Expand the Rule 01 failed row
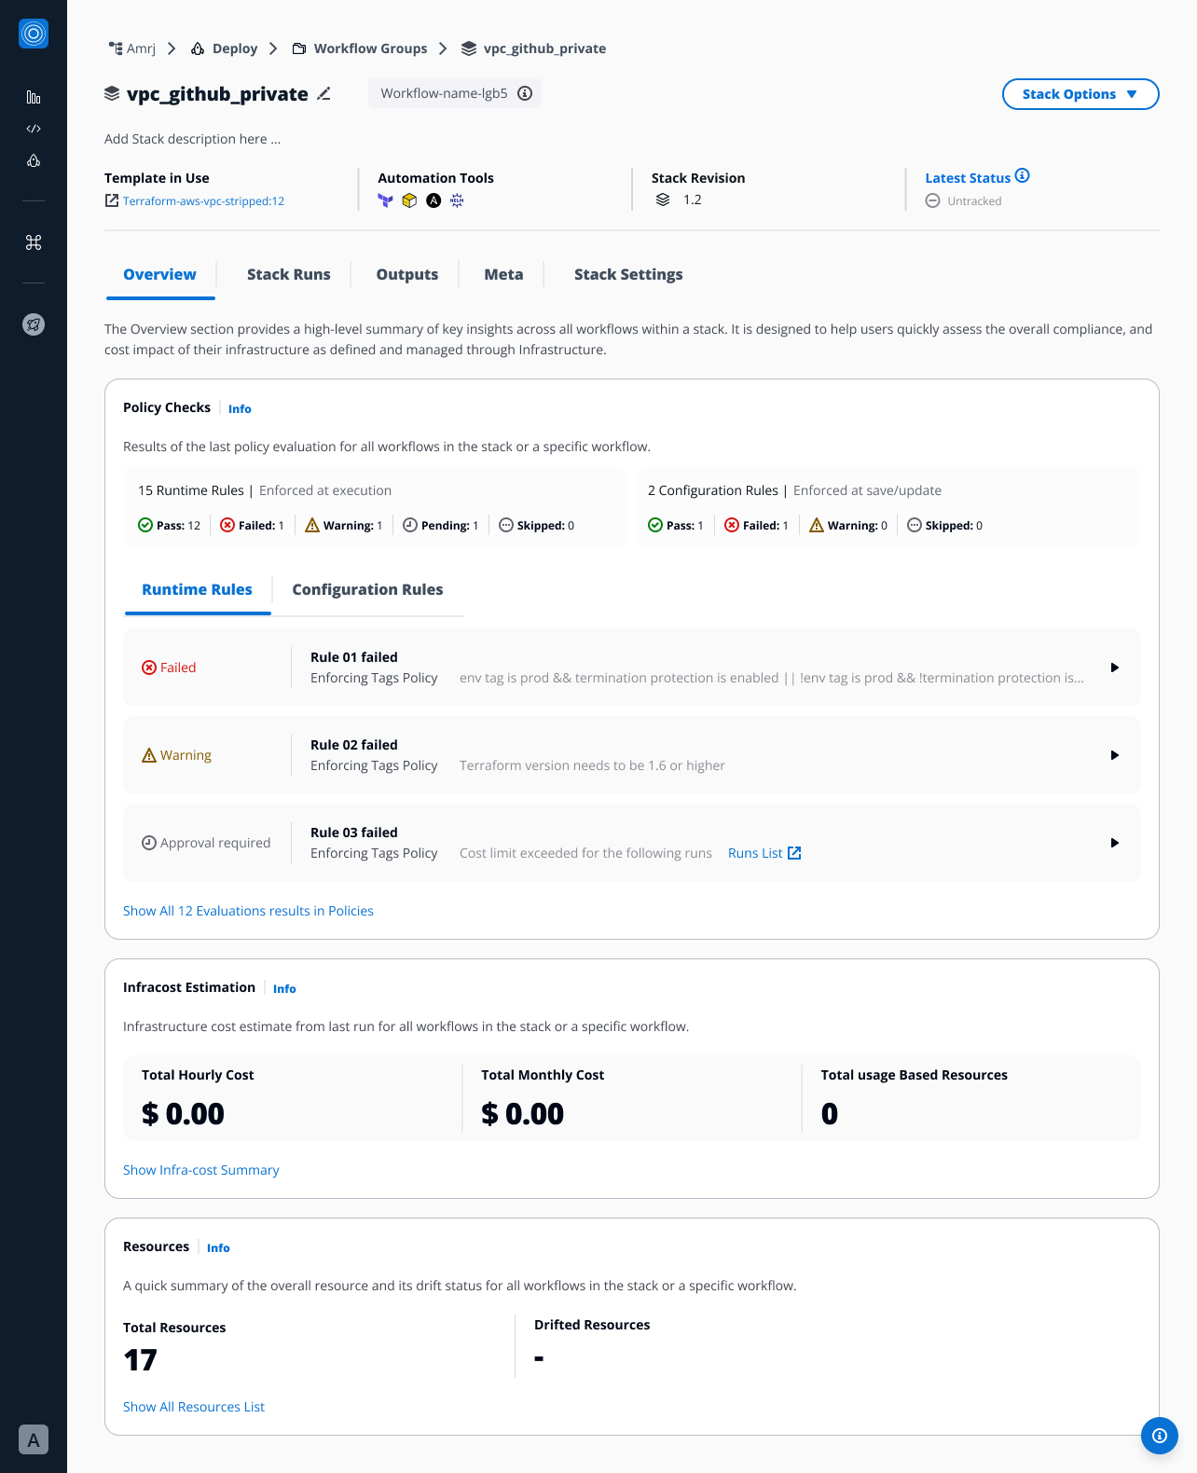This screenshot has width=1197, height=1473. pyautogui.click(x=1114, y=668)
